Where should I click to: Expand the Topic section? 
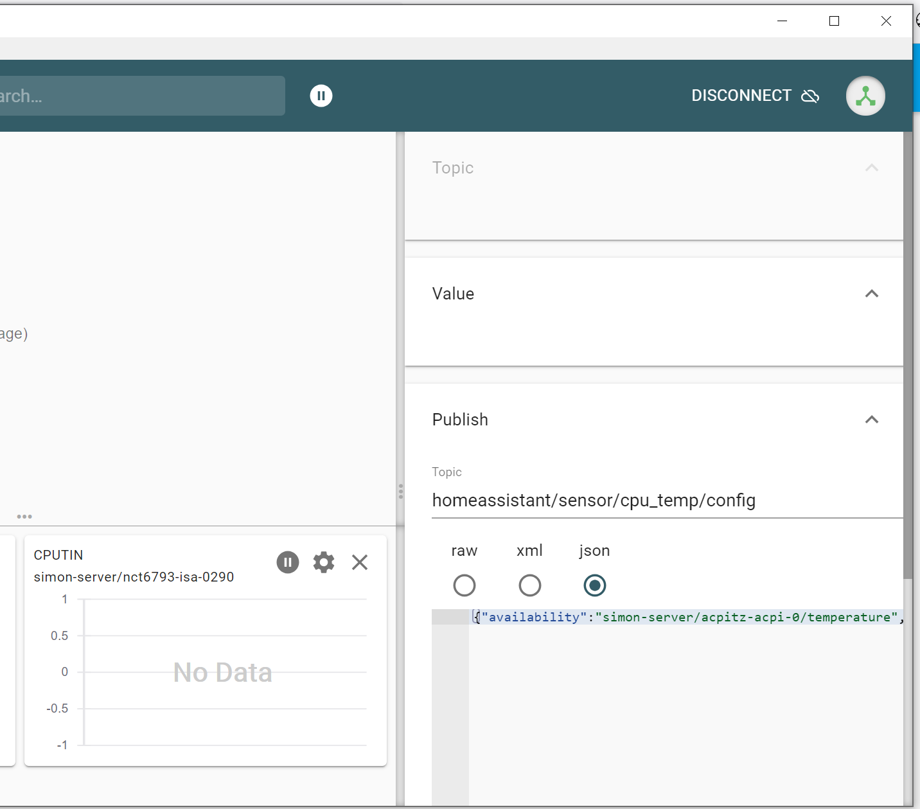click(x=872, y=168)
